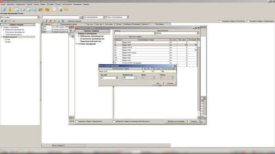
Task: Open the 'по наименованию' search mode dropdown
Action: tap(104, 17)
